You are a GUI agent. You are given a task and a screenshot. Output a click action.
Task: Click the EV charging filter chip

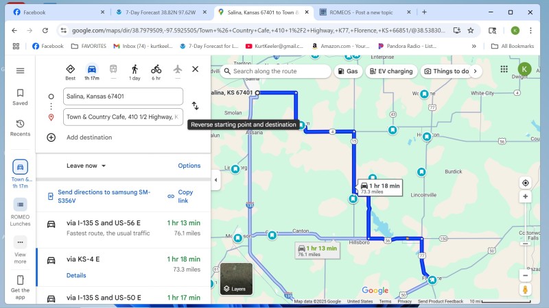pos(391,71)
